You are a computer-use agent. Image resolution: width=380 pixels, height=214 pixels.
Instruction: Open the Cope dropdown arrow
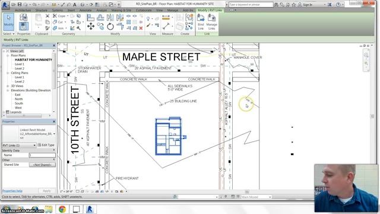[x=67, y=16]
